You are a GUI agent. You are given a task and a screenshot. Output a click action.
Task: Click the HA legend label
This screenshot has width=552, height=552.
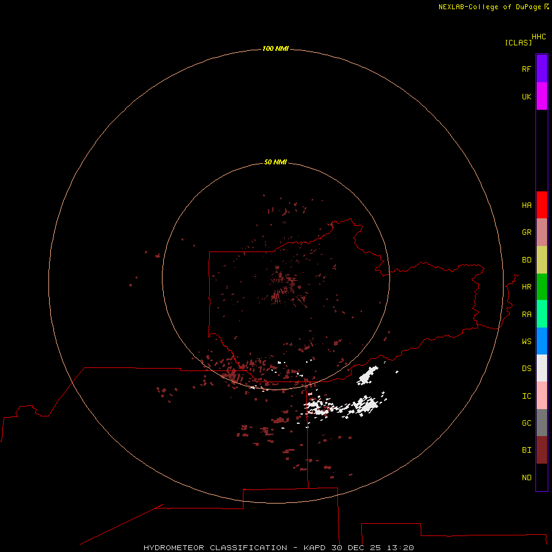tap(526, 205)
